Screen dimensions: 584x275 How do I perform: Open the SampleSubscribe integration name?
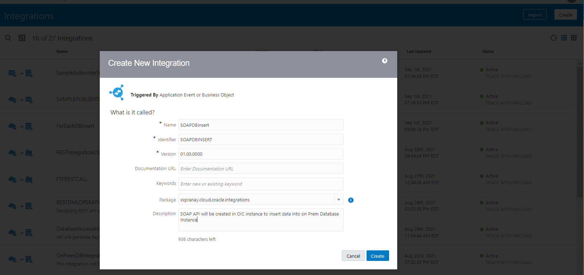pyautogui.click(x=78, y=73)
